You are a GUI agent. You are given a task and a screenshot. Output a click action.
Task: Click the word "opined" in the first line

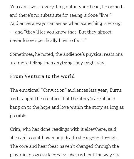(115, 7)
